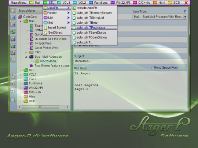Expand the PAD folder in tree

[26, 52]
